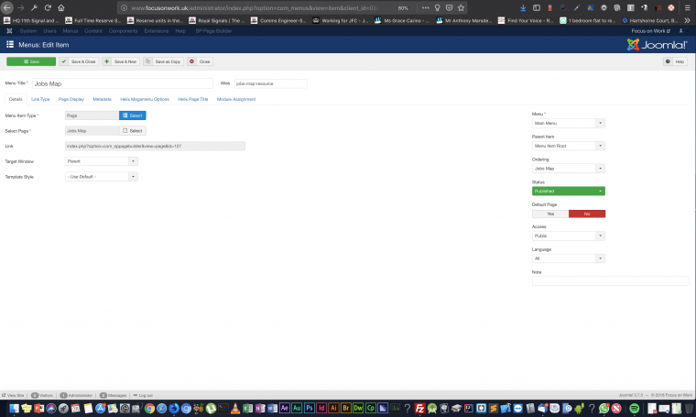The height and width of the screenshot is (417, 696).
Task: Open Spotify from the dock
Action: 635,408
